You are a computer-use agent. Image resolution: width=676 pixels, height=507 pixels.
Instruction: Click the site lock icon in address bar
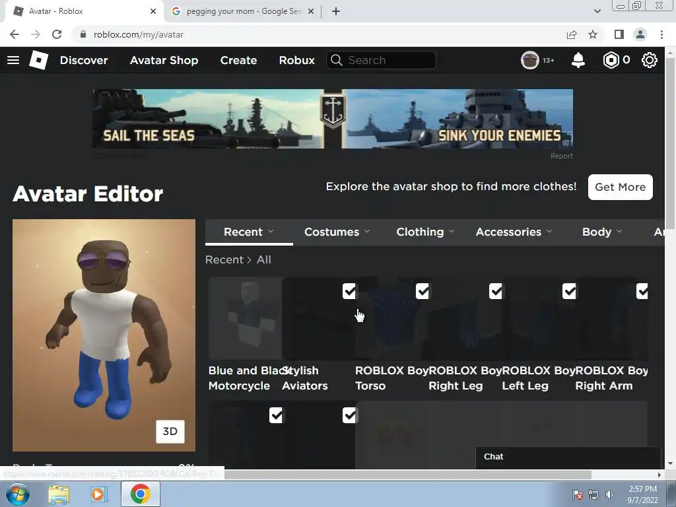pos(83,34)
